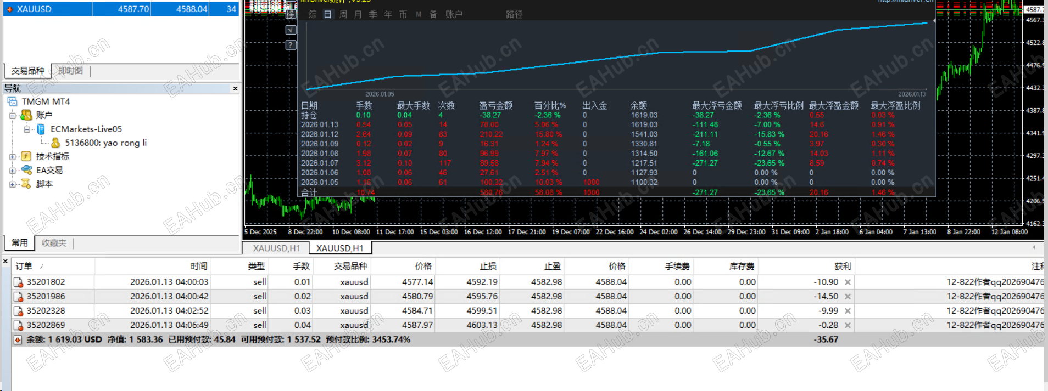
Task: Close order 35202869 with its X button
Action: click(x=848, y=325)
